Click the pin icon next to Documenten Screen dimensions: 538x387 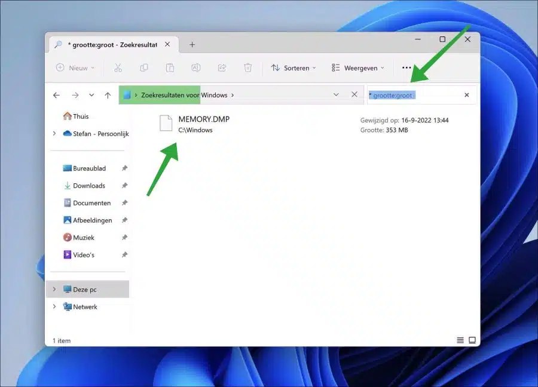[124, 203]
